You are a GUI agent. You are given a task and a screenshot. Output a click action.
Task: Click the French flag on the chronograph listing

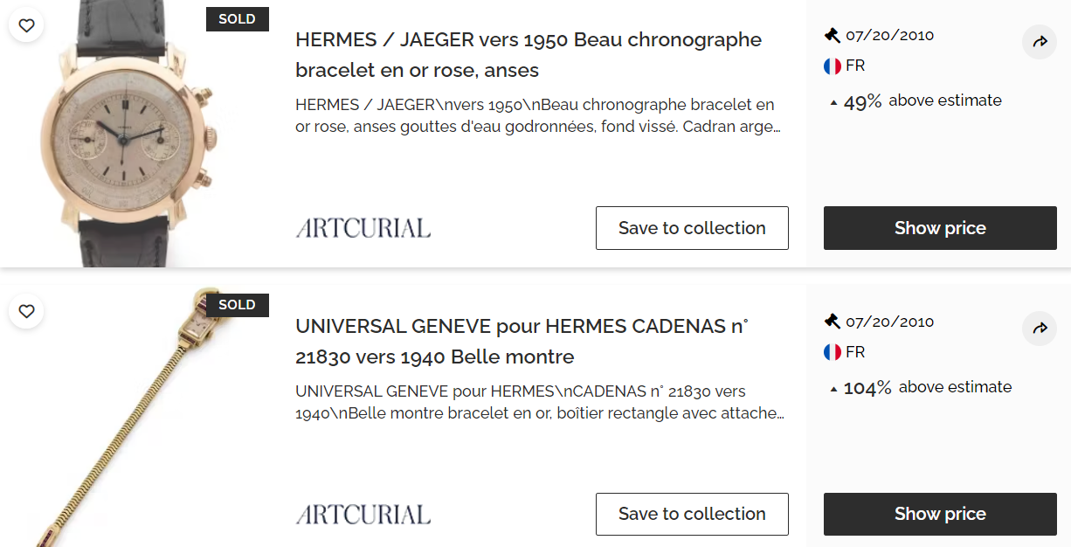click(x=833, y=66)
